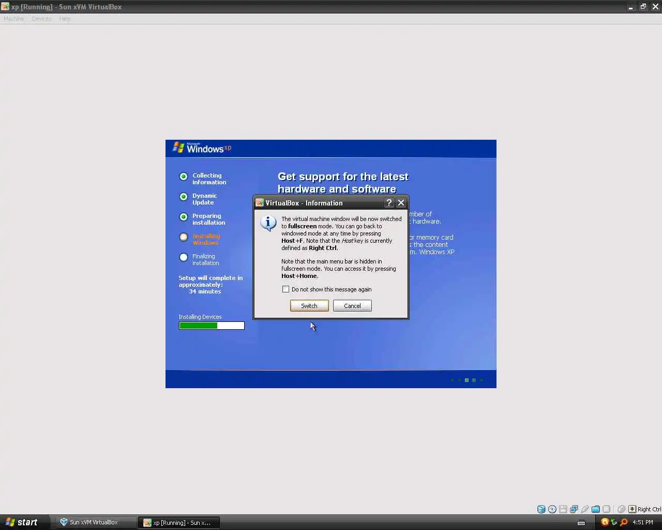
Task: Close the VirtualBox Information dialog
Action: click(x=401, y=203)
